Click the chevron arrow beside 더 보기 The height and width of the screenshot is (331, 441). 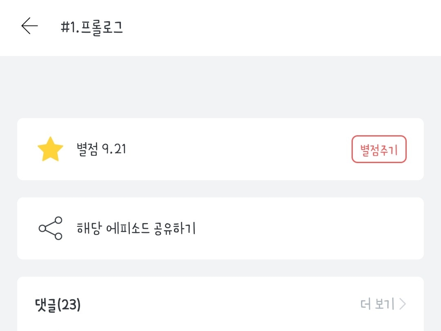coord(403,304)
